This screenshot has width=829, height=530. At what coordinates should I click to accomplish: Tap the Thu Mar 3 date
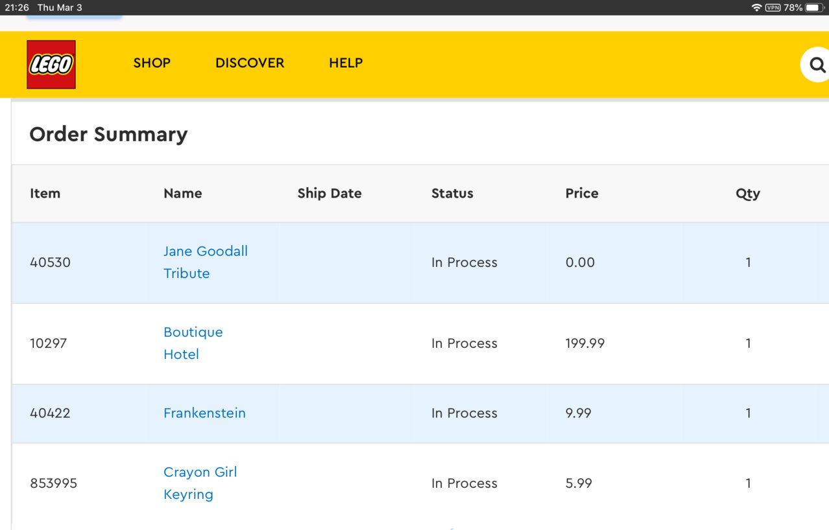(60, 8)
